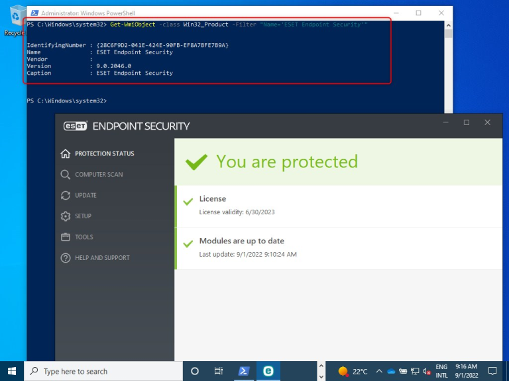Image resolution: width=509 pixels, height=381 pixels.
Task: Maximize the PowerShell window
Action: tap(418, 13)
